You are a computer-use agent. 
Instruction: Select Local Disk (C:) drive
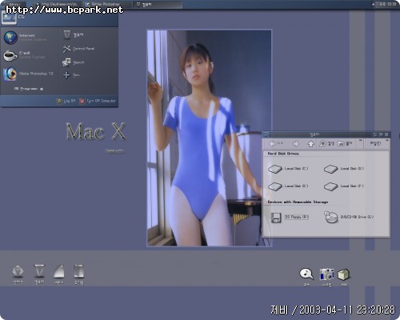coord(288,169)
